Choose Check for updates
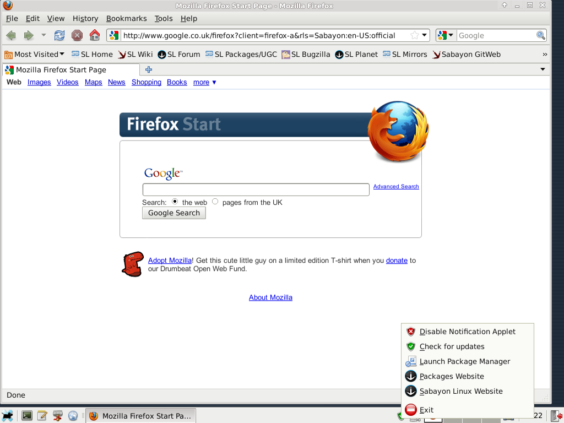The image size is (564, 423). coord(467,346)
